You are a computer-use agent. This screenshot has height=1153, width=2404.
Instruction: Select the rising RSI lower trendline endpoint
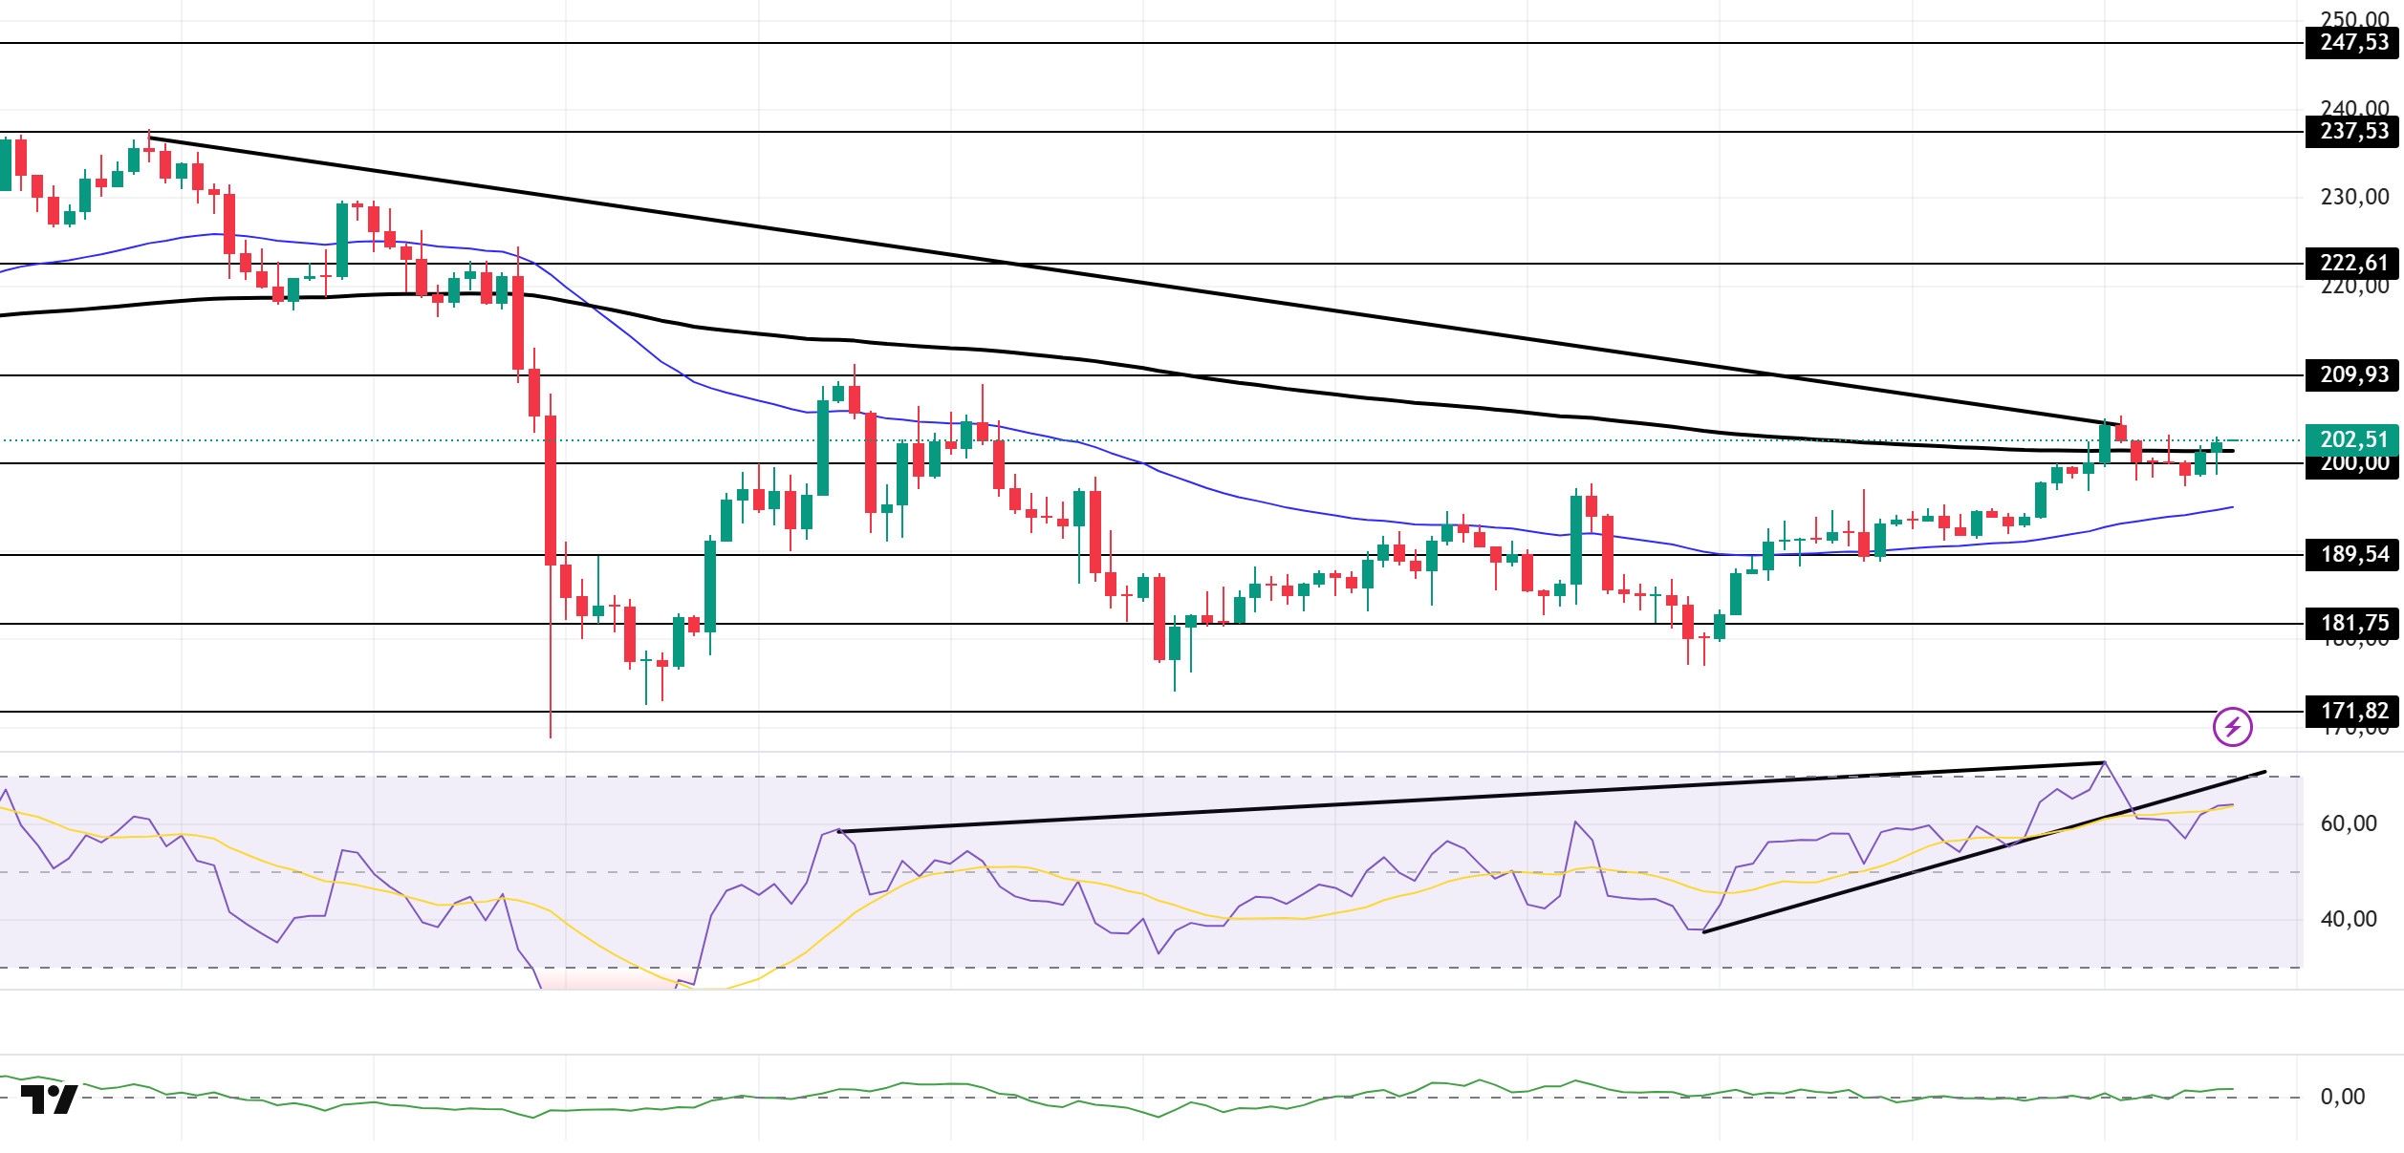pyautogui.click(x=2263, y=772)
